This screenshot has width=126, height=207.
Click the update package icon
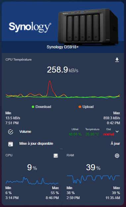[x=11, y=144]
